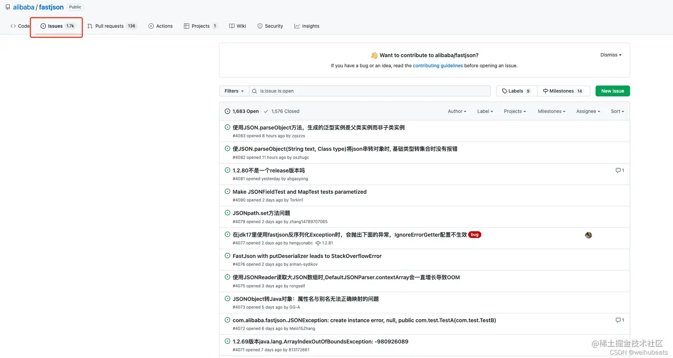Click the assignee avatar on issue #4077
The width and height of the screenshot is (673, 358).
point(588,235)
